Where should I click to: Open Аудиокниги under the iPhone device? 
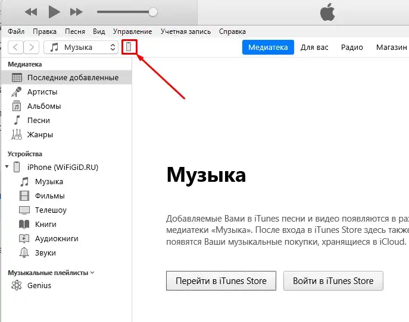[x=57, y=239]
